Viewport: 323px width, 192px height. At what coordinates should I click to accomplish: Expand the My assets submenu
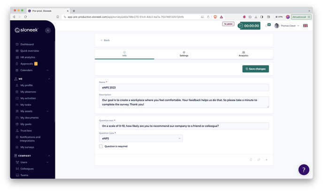(47, 111)
